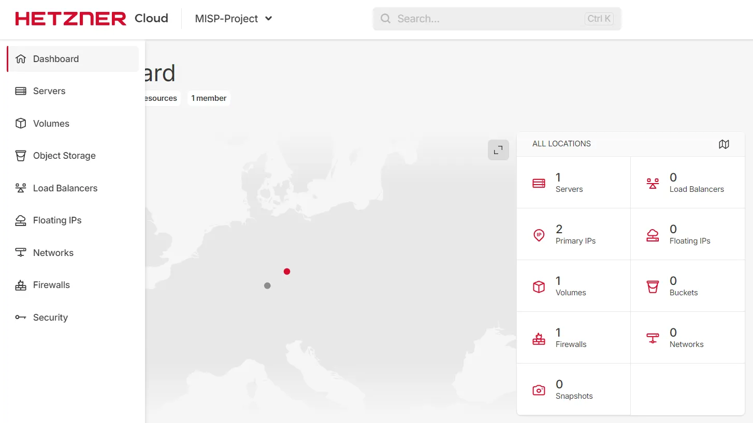Viewport: 753px width, 423px height.
Task: Focus the Search input field
Action: (x=487, y=19)
